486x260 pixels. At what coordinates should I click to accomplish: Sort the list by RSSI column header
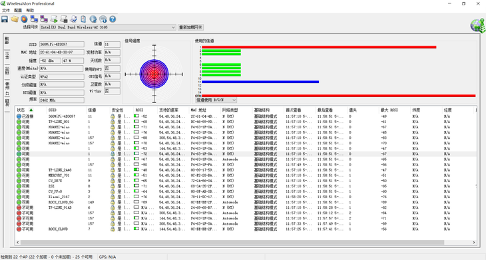pos(145,110)
